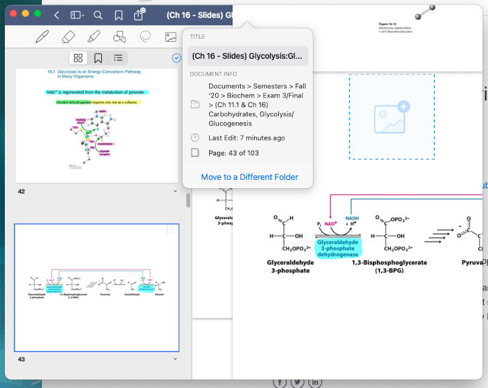Image resolution: width=488 pixels, height=388 pixels.
Task: Select the Eraser tool
Action: (69, 36)
